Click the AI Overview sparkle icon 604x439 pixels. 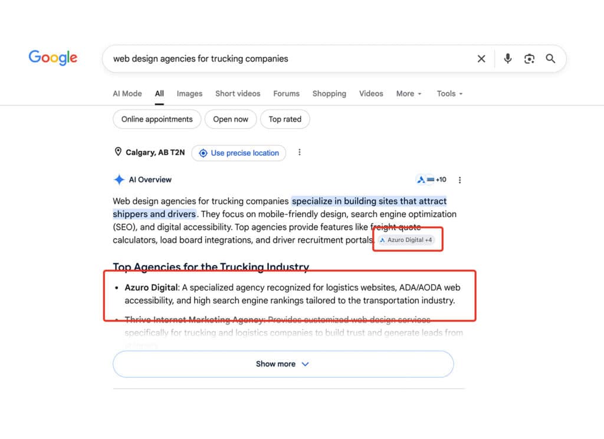coord(119,179)
